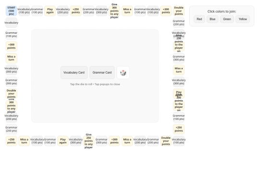Click bottom row Vocabulary (200 pts) tile
Viewport: 260px width, 195px height.
[140, 141]
